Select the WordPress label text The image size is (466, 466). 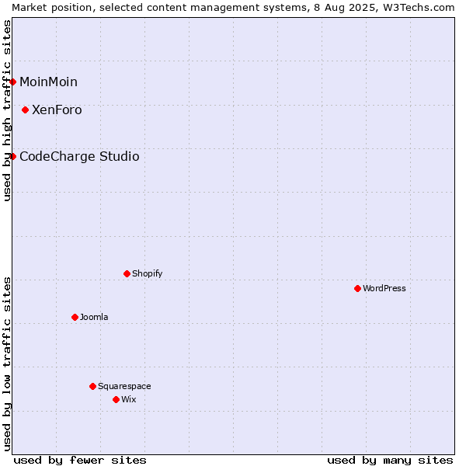pos(384,289)
